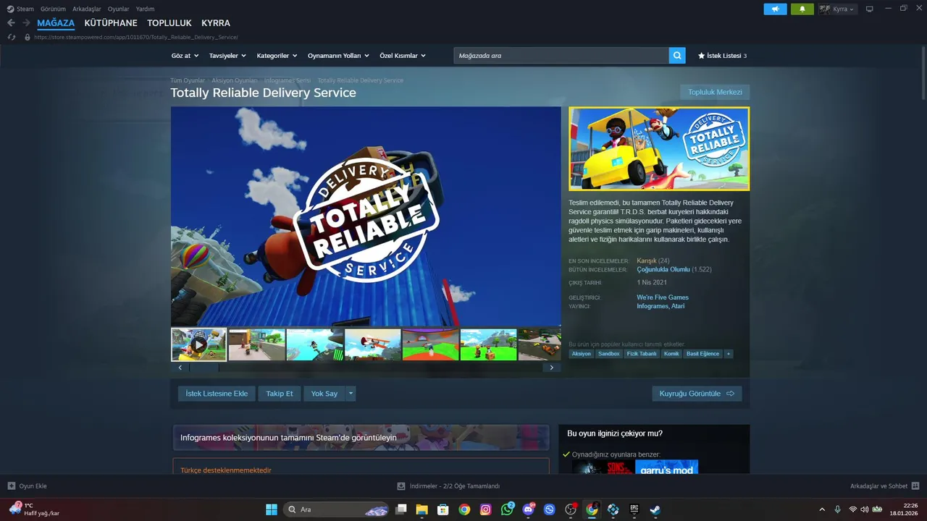Select the Komik tag
This screenshot has width=927, height=521.
671,354
